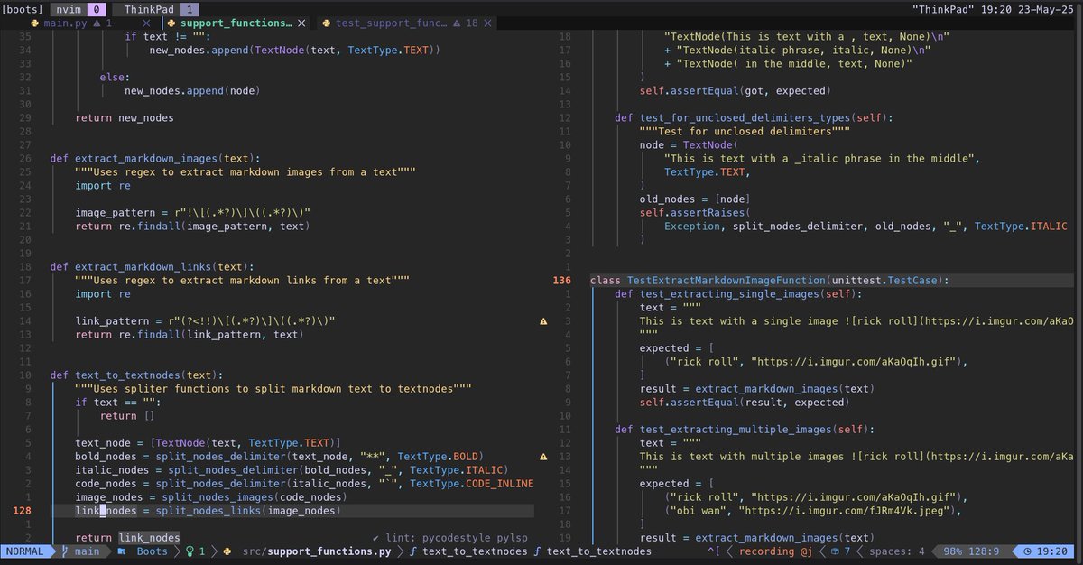The image size is (1083, 565).
Task: Click the Boots project label in status line
Action: point(153,551)
